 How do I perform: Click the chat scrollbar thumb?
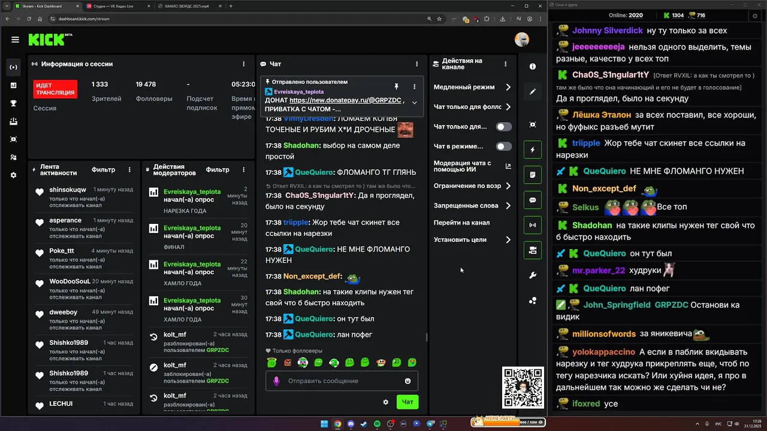click(426, 337)
